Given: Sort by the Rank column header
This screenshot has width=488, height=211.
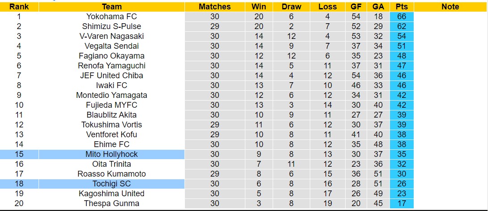Looking at the screenshot, I should point(19,7).
